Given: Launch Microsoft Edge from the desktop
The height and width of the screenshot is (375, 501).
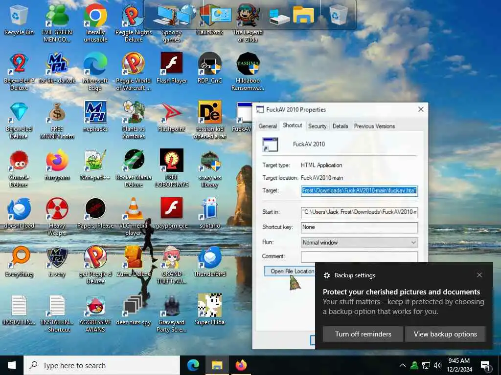Looking at the screenshot, I should pos(95,72).
